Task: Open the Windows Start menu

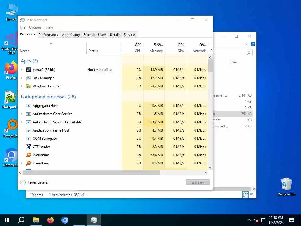Action: pyautogui.click(x=7, y=220)
